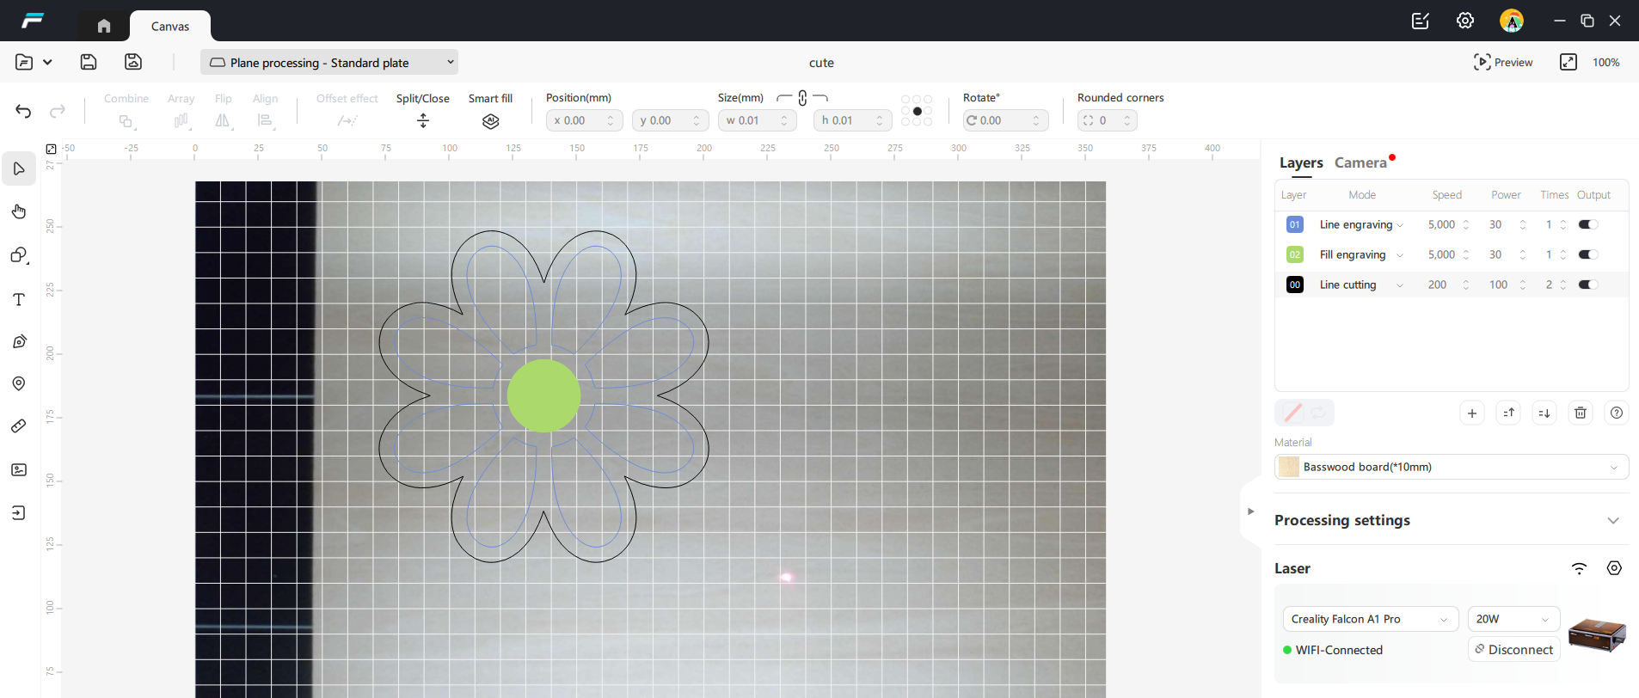Select the Text tool in left sidebar
Screen dimensions: 1639x698
point(19,299)
